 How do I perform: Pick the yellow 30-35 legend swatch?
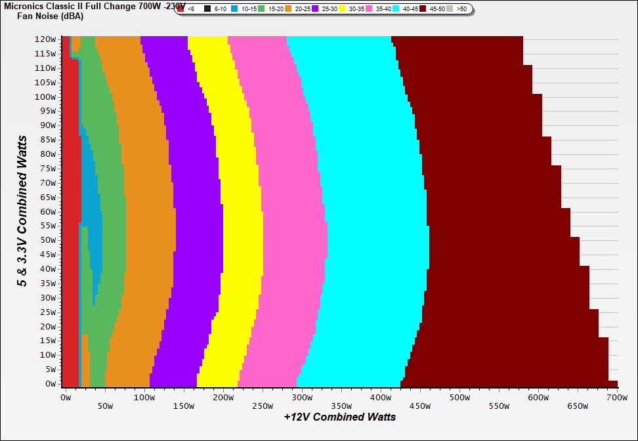[x=342, y=9]
